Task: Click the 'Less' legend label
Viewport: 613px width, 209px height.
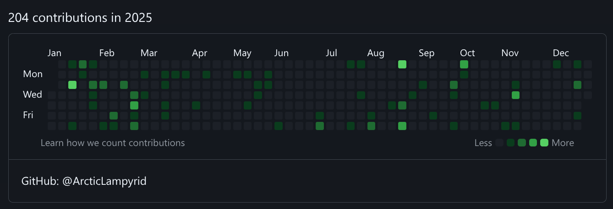Action: tap(483, 143)
